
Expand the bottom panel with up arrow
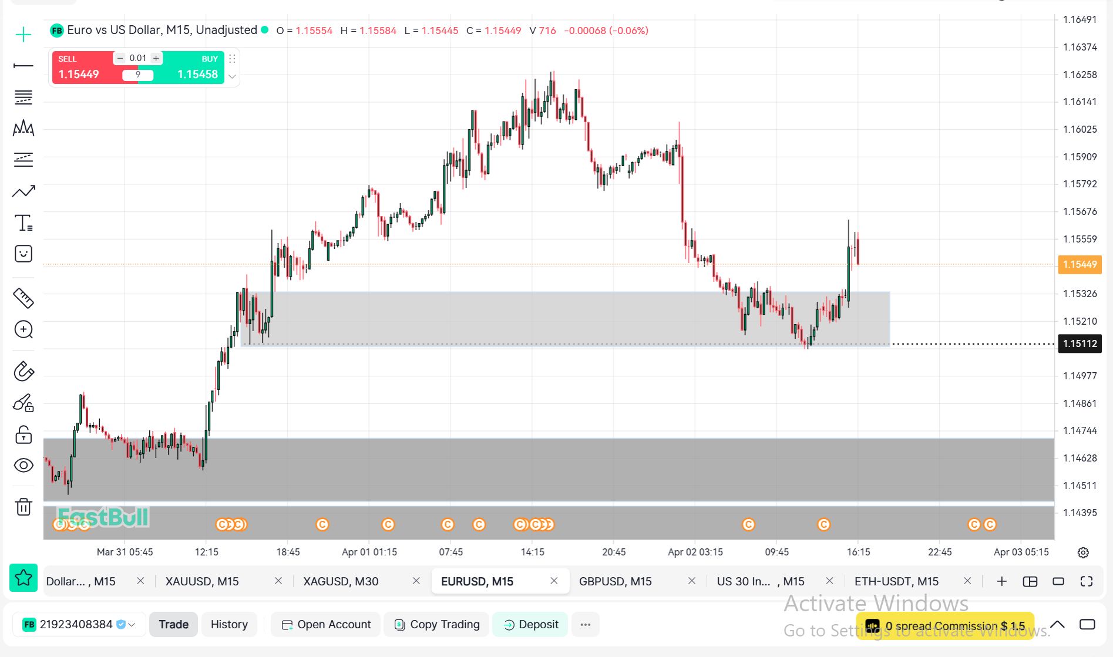[x=1057, y=624]
